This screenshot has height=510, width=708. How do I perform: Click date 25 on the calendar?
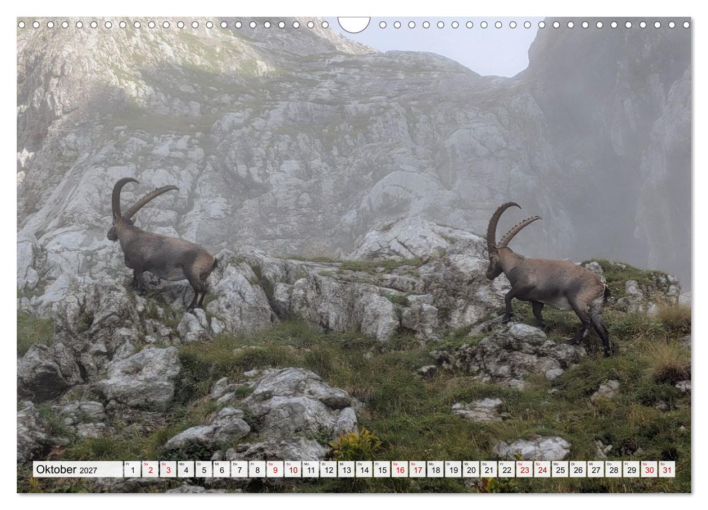pos(560,470)
